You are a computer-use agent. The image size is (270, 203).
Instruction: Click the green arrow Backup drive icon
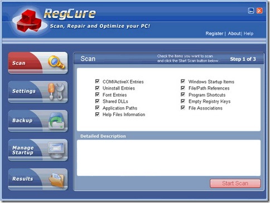pyautogui.click(x=56, y=121)
